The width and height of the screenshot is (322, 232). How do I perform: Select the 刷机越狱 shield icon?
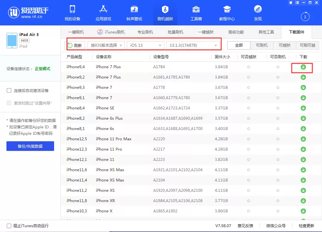(x=165, y=9)
